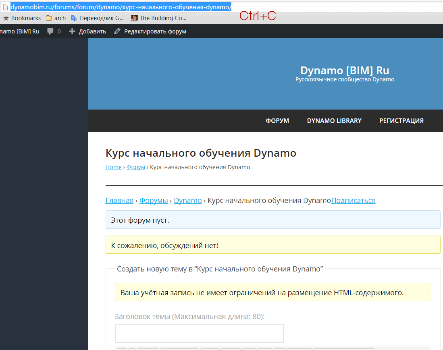Viewport: 443px width, 350px height.
Task: Follow the Форум breadcrumb link
Action: point(136,167)
